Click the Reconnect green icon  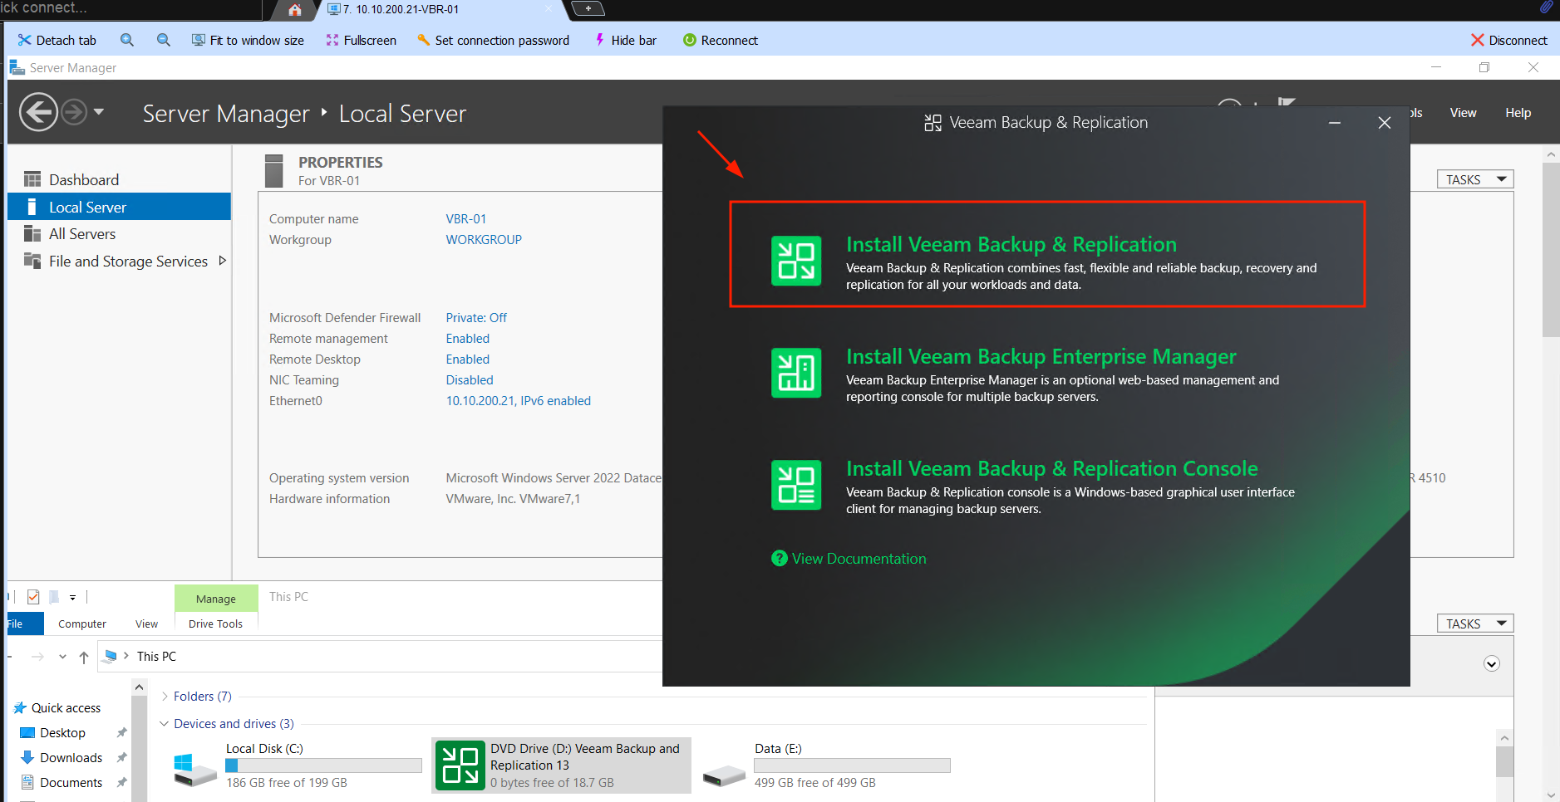click(x=689, y=40)
